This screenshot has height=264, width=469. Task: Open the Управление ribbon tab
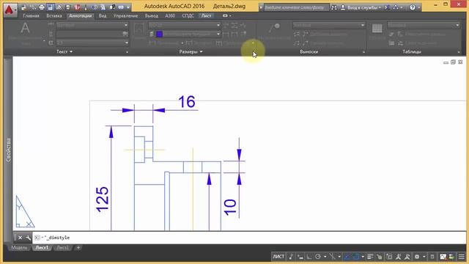(125, 16)
